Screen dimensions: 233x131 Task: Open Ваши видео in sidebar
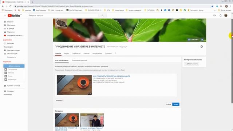8,47
